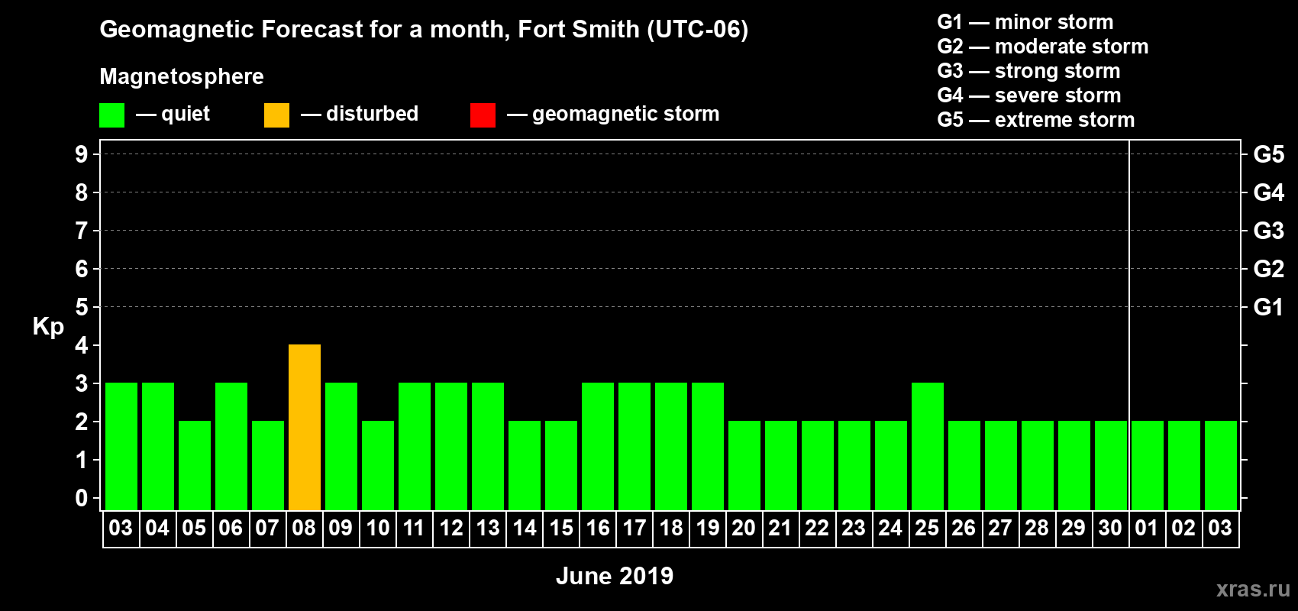Select the bar above date 14

tap(525, 465)
